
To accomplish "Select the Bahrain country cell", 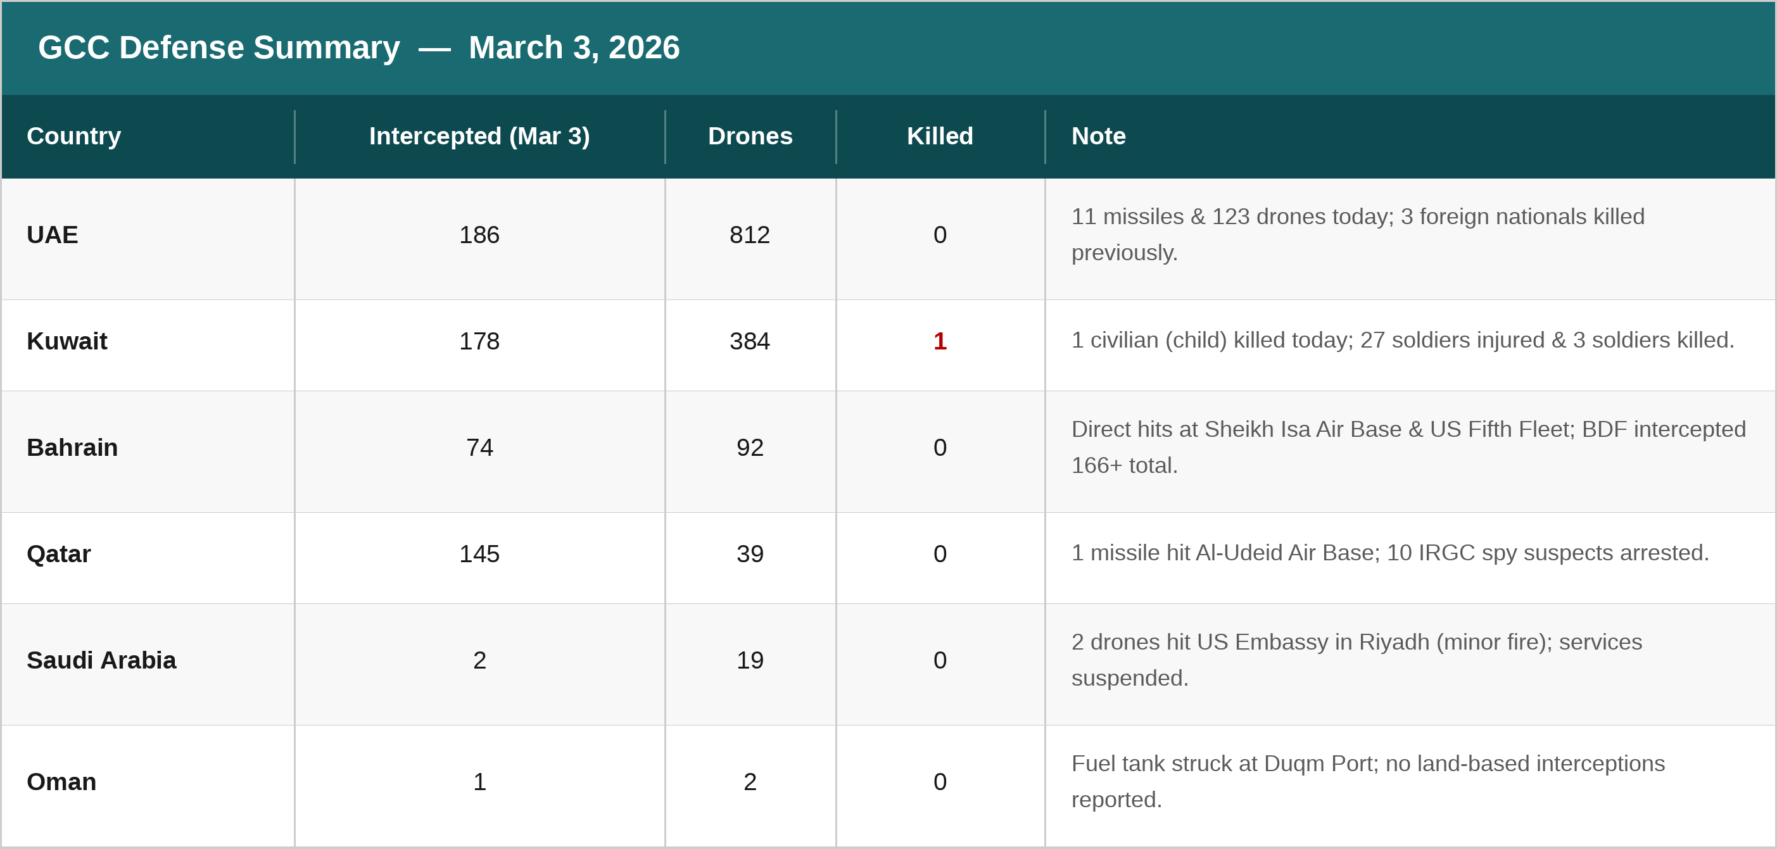I will coord(72,448).
